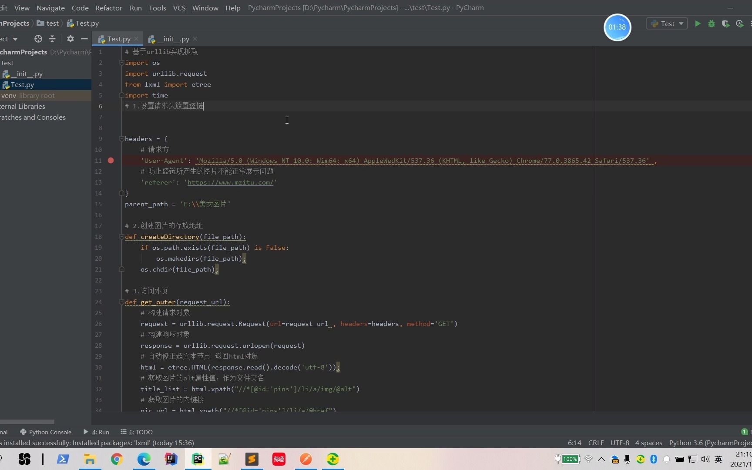Open the Python Console tool window
The height and width of the screenshot is (470, 752).
point(50,432)
